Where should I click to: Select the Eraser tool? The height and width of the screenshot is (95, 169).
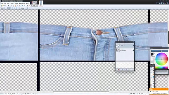coord(153,79)
